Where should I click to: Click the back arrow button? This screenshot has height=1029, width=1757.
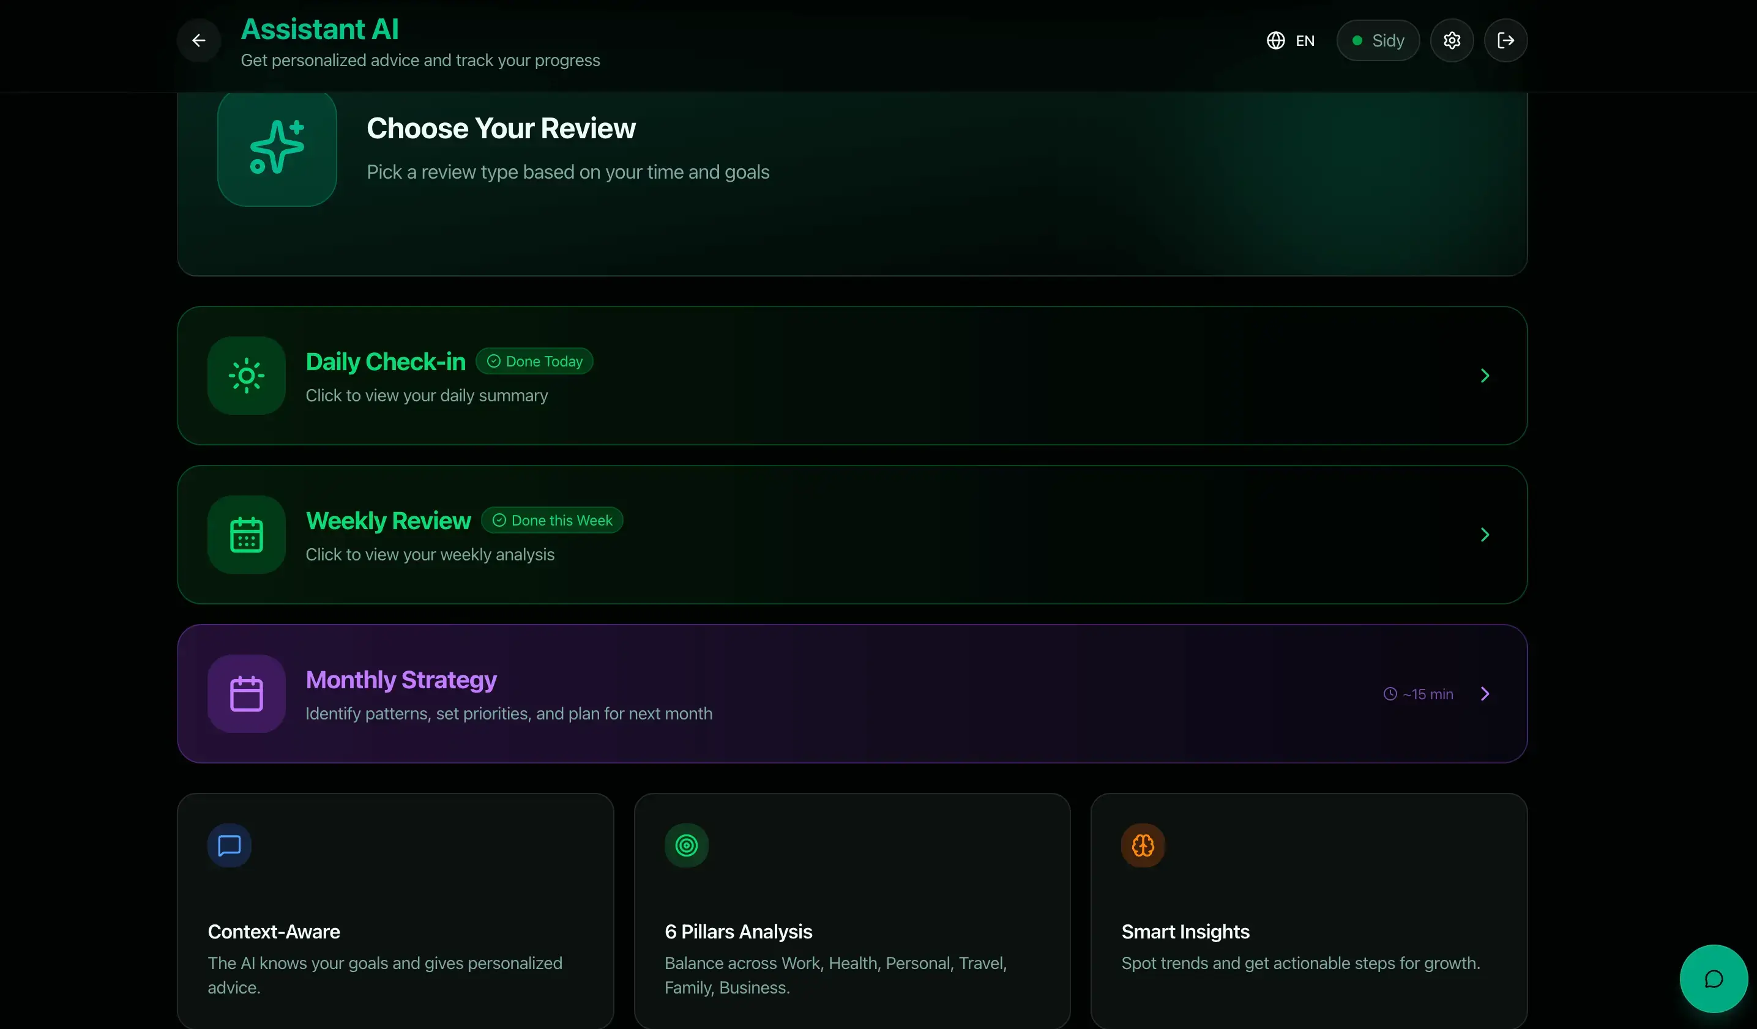199,40
